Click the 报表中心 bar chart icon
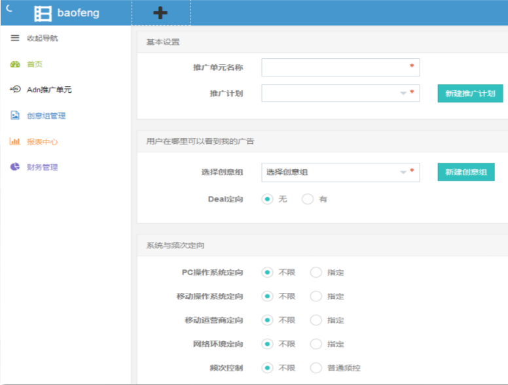 pyautogui.click(x=15, y=141)
